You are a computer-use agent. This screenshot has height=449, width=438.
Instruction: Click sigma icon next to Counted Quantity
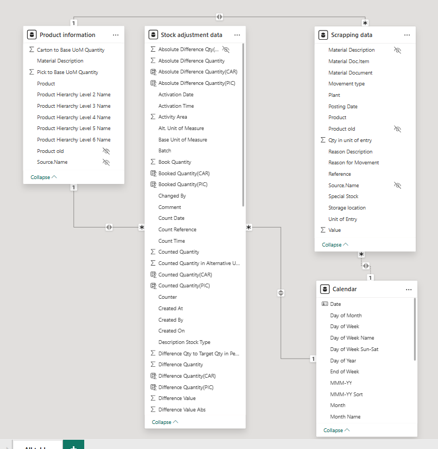(x=153, y=251)
